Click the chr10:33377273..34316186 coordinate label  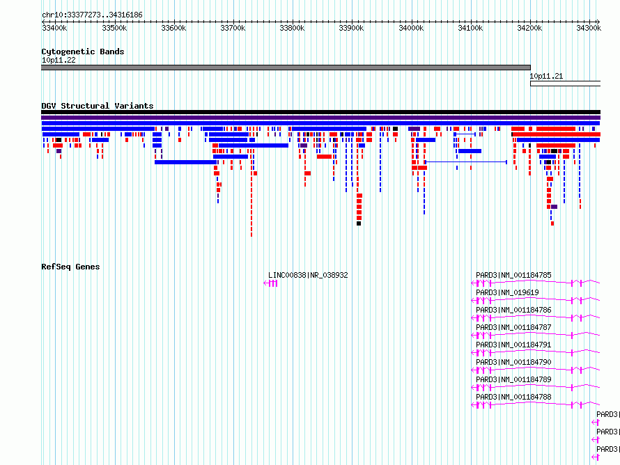coord(92,15)
